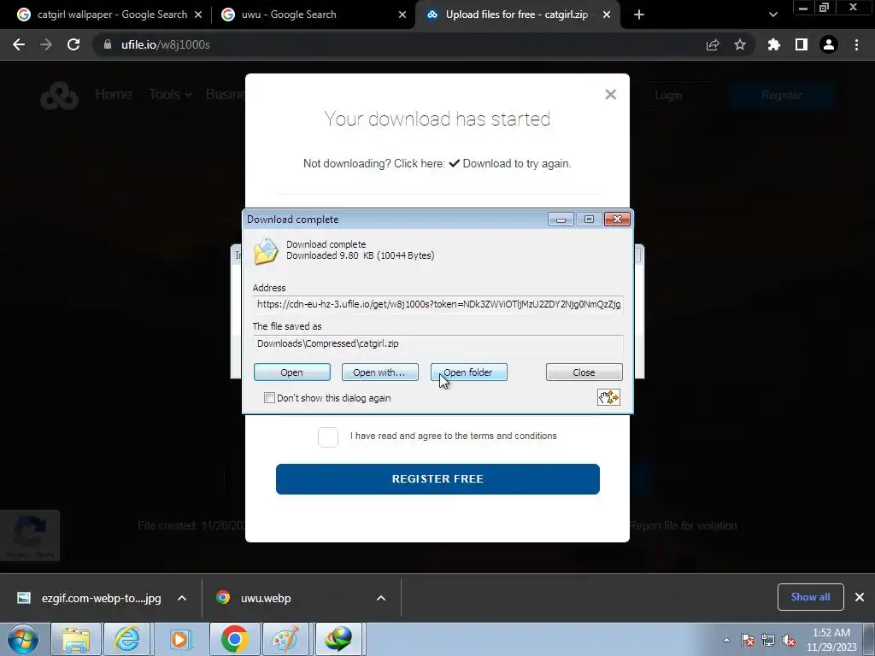Open the downloaded catgirl.zip file

[x=292, y=372]
